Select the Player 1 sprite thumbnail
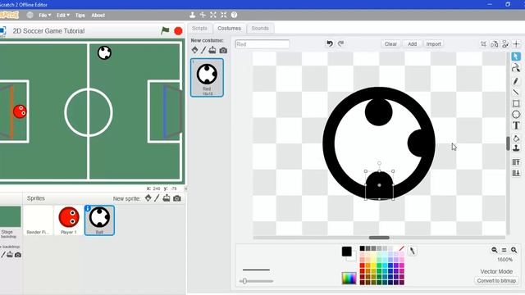 (69, 220)
